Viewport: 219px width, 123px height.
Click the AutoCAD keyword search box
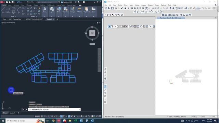coord(47,2)
